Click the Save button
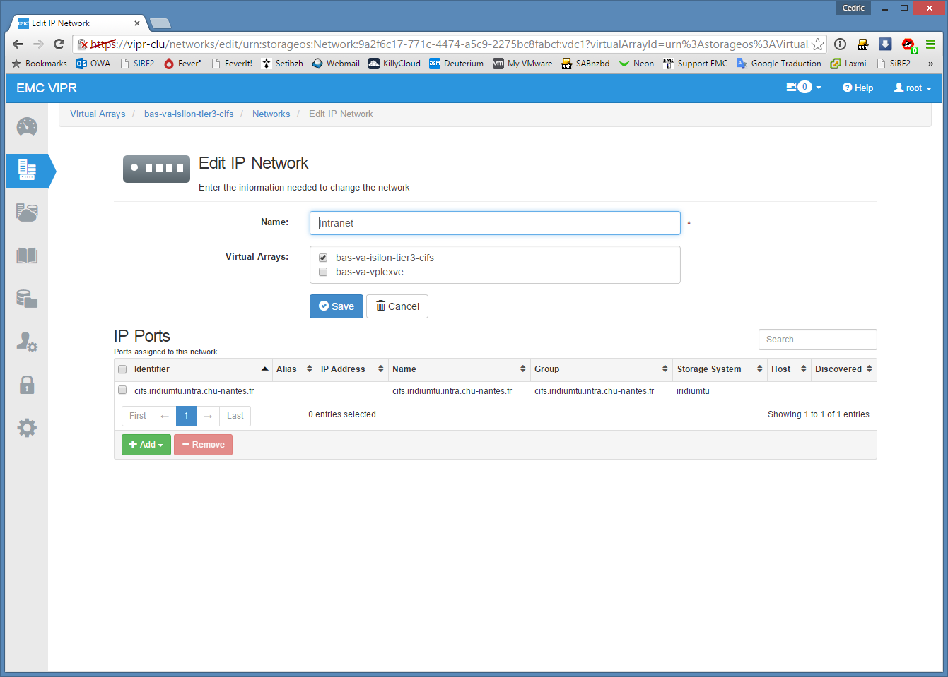This screenshot has width=948, height=677. (x=337, y=306)
